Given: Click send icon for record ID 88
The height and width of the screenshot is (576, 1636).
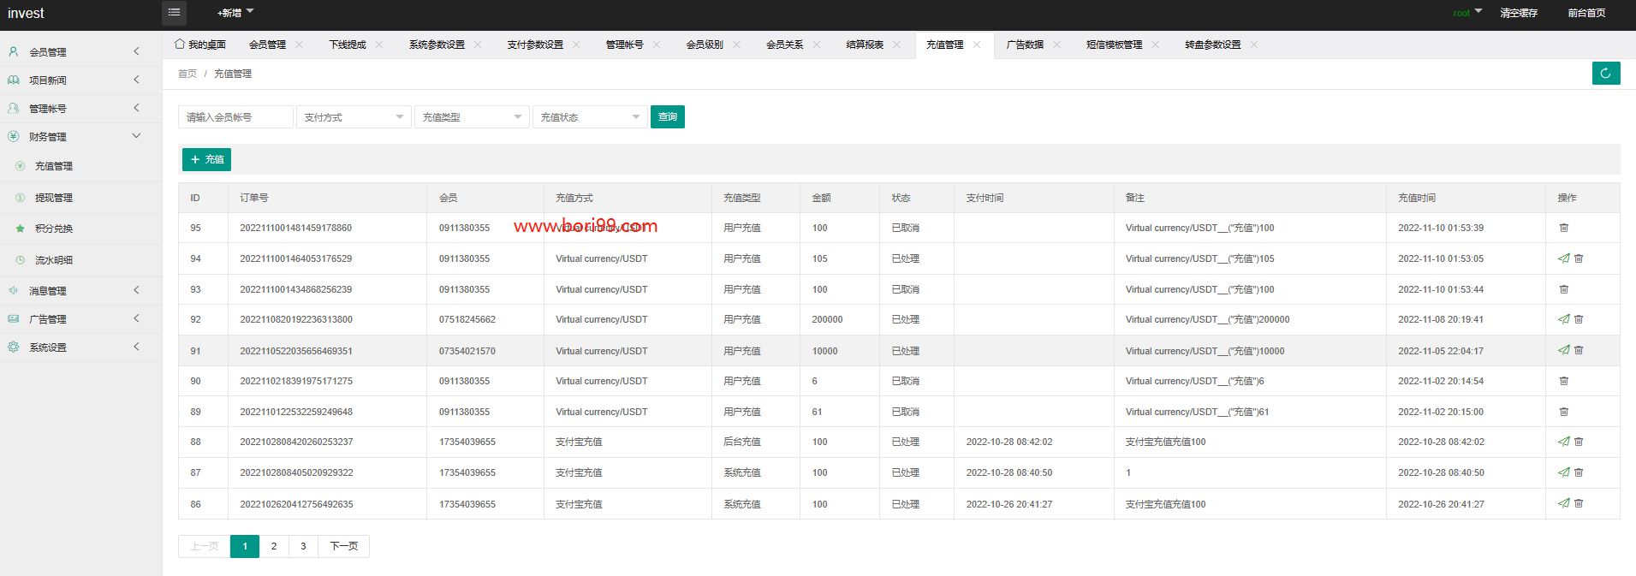Looking at the screenshot, I should pyautogui.click(x=1563, y=442).
